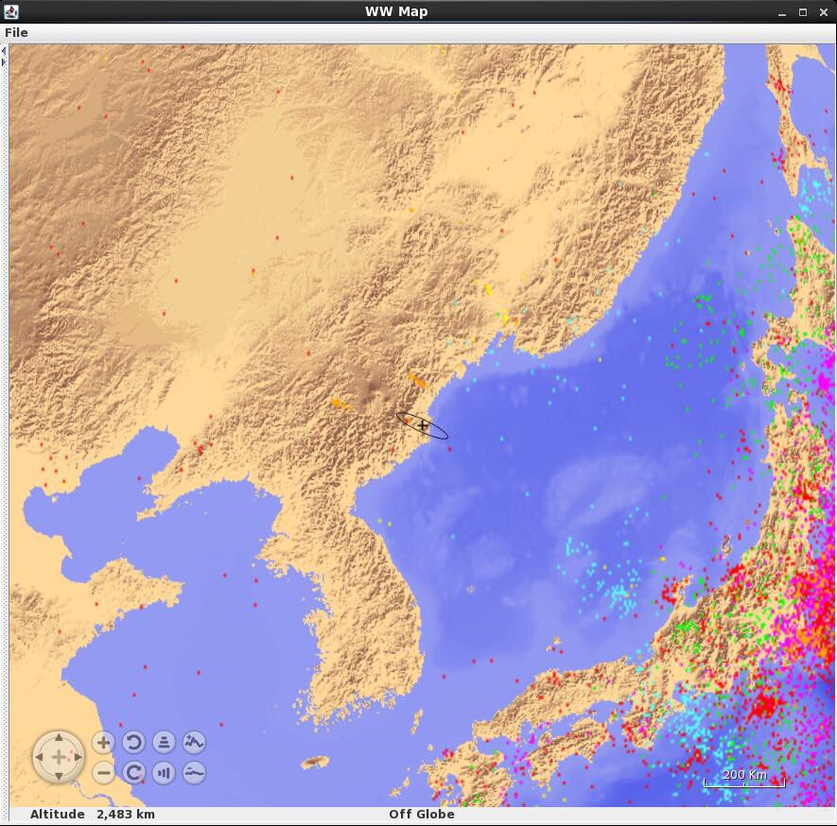Click the Altitude 2,483 km status text
The image size is (837, 826).
pyautogui.click(x=93, y=815)
